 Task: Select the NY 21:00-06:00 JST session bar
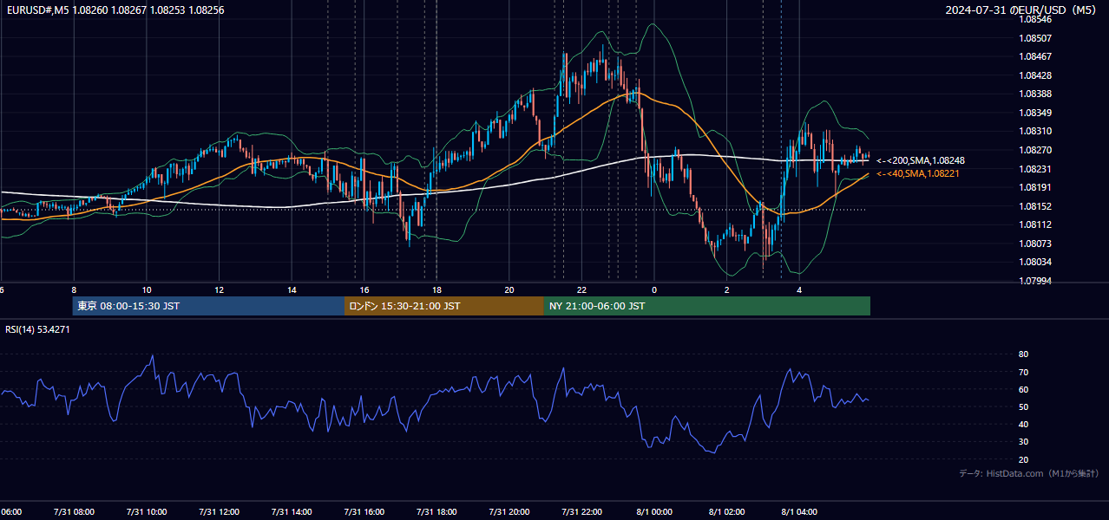[707, 306]
